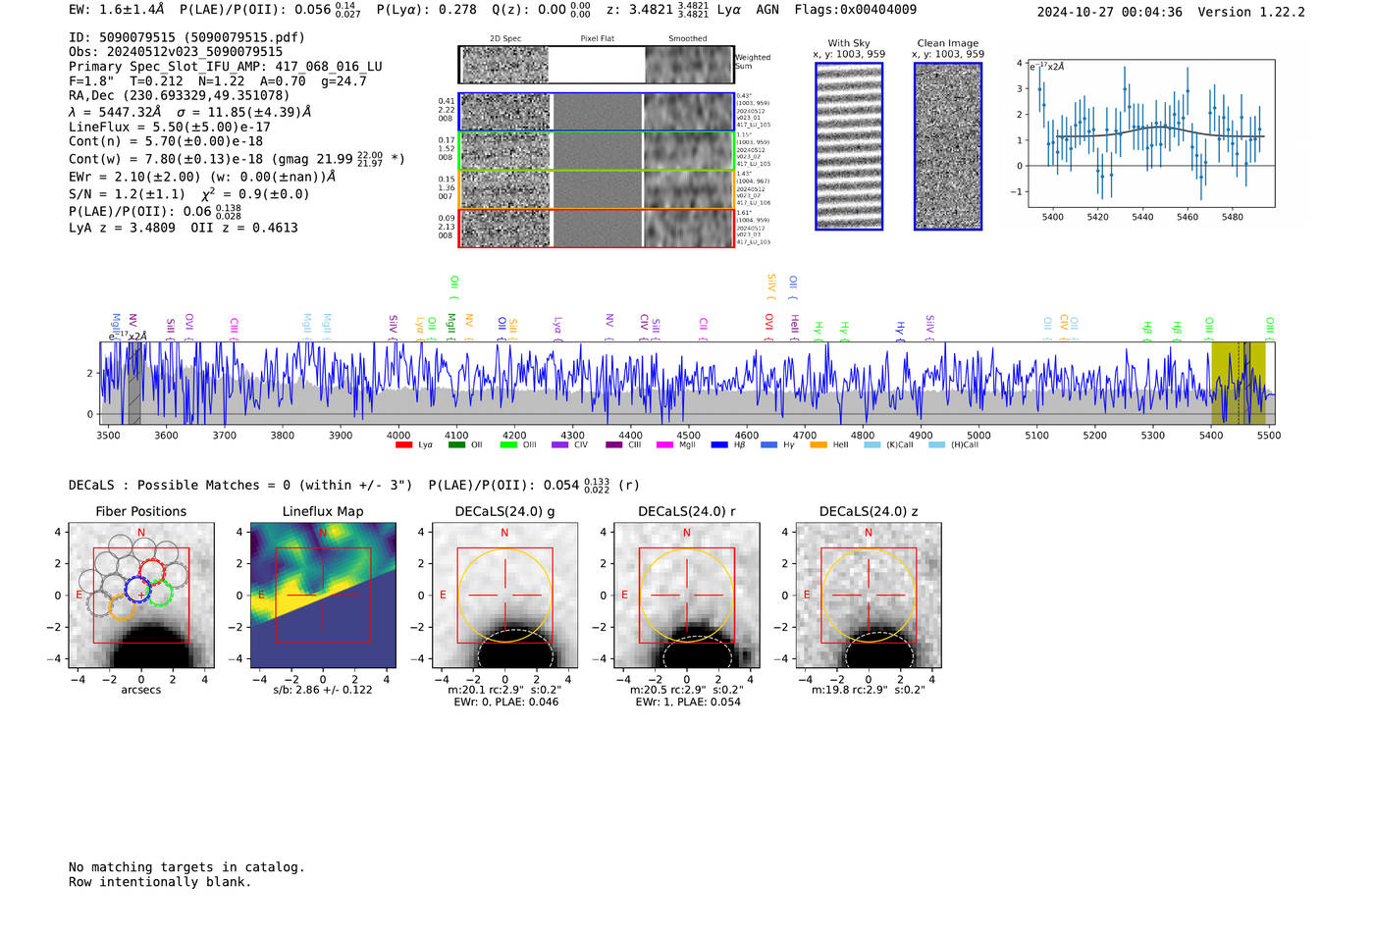1374x935 pixels.
Task: Click the 'Smoothed' column header
Action: click(687, 39)
